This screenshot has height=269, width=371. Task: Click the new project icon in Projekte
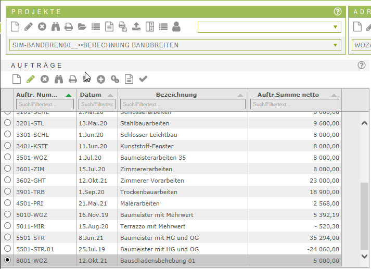[15, 27]
